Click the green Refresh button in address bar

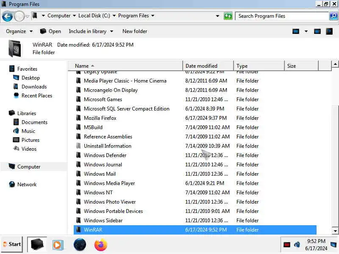pos(228,16)
